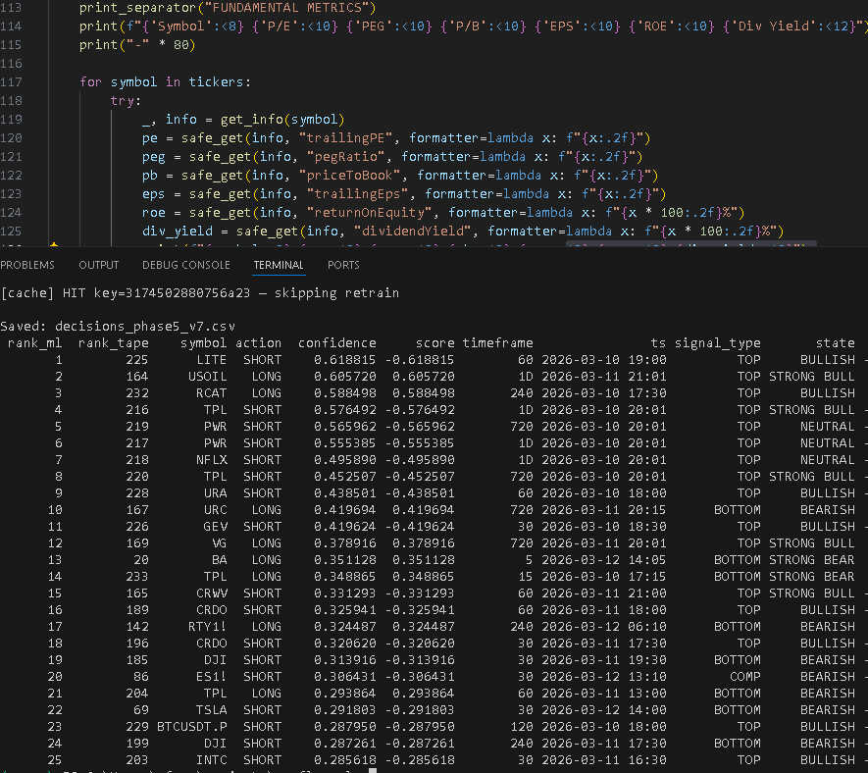The width and height of the screenshot is (868, 773).
Task: Switch to the PROBLEMS panel tab
Action: pyautogui.click(x=27, y=265)
